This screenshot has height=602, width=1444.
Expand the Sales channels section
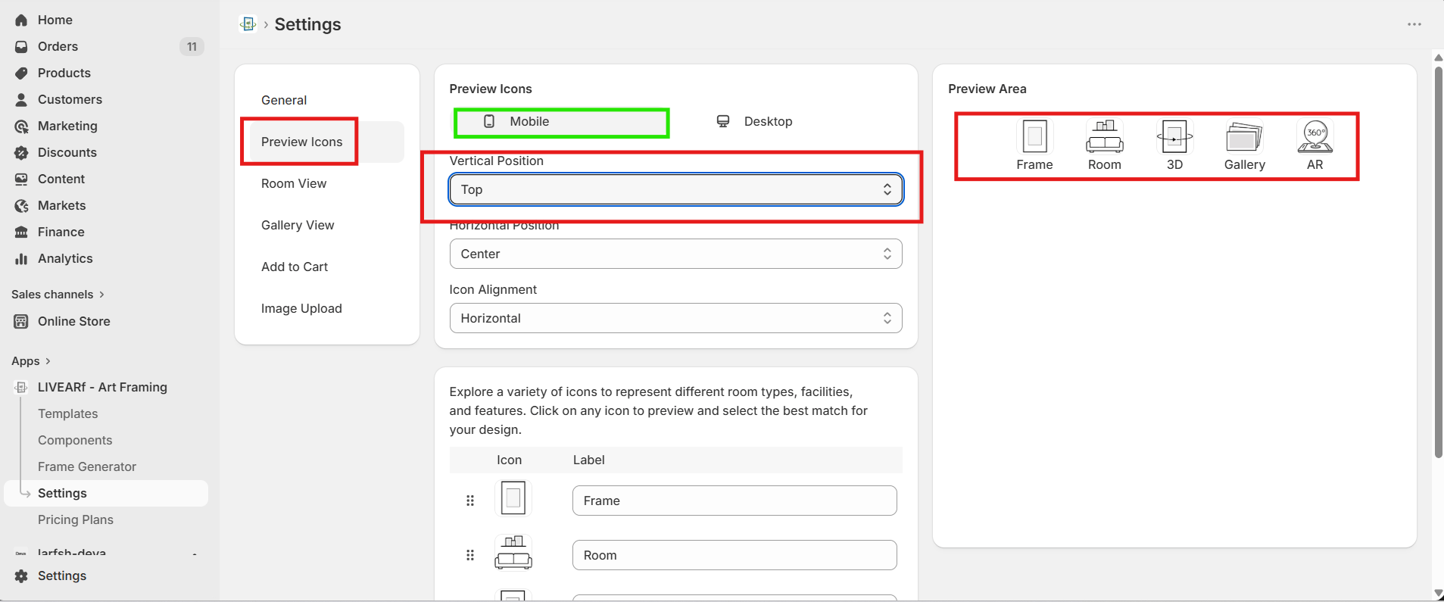[x=58, y=295]
